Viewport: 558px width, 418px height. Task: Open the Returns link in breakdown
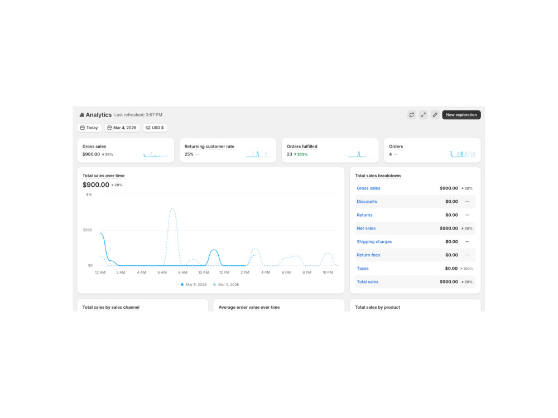point(364,215)
